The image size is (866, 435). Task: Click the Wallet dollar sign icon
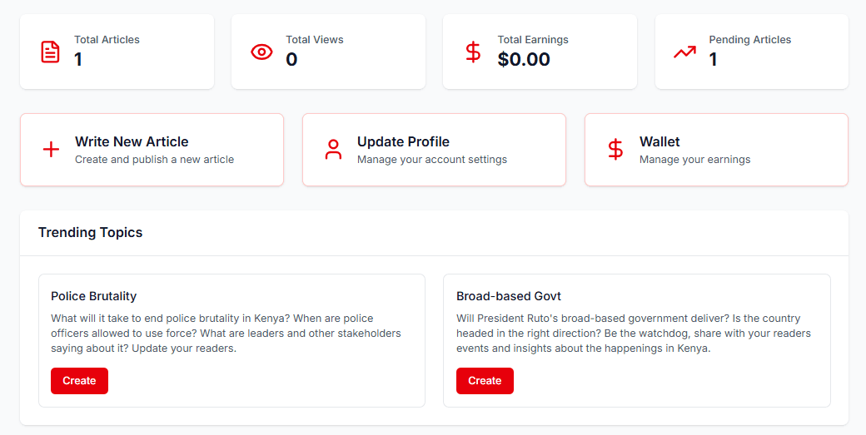pyautogui.click(x=615, y=150)
